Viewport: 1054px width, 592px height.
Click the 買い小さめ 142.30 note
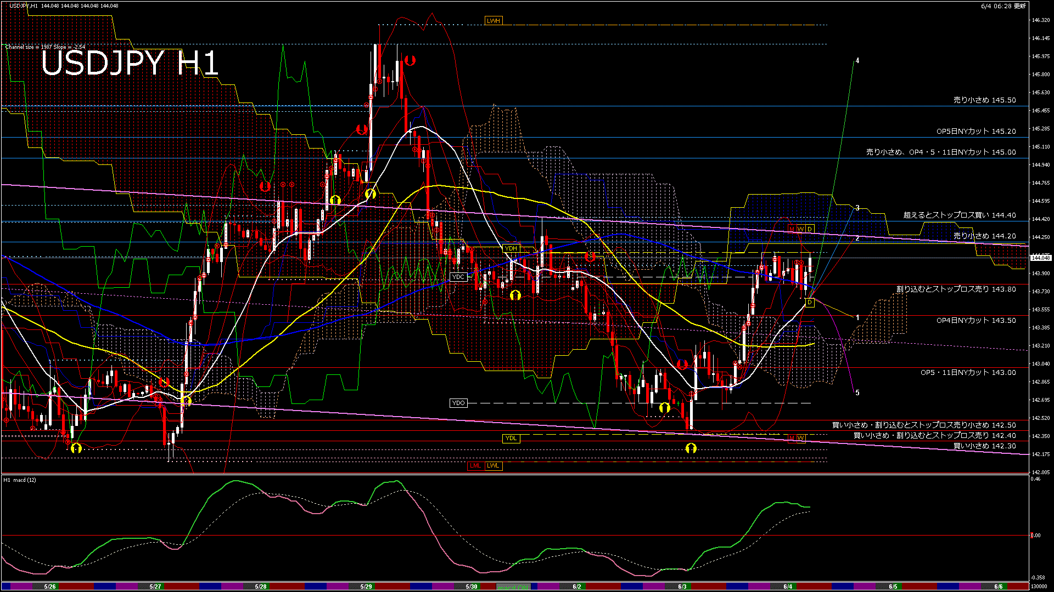[x=984, y=446]
